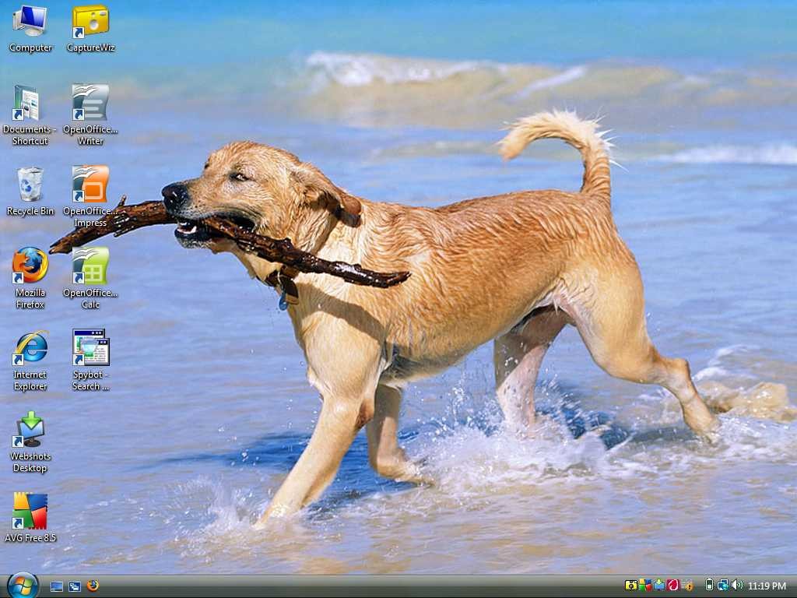Select the CaptureWiz desktop shortcut
Image resolution: width=797 pixels, height=598 pixels.
(x=90, y=29)
